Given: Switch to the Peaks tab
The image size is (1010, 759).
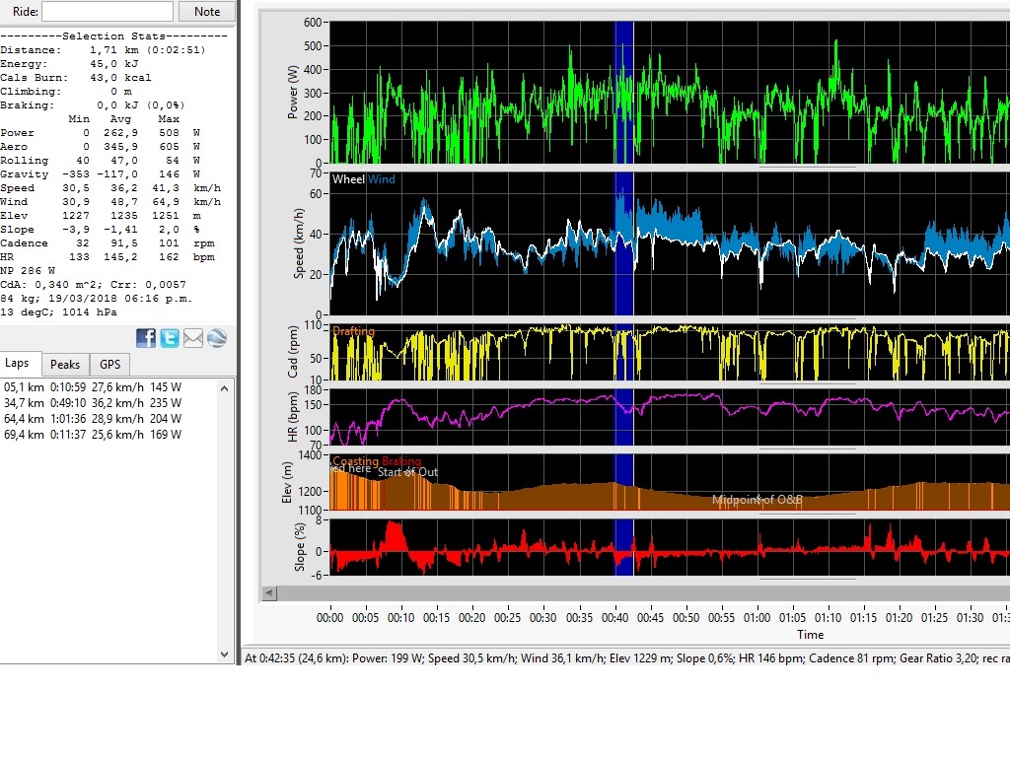Looking at the screenshot, I should tap(65, 364).
